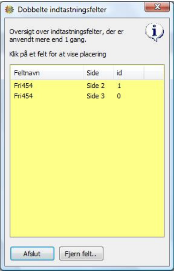
Task: Sort list by id column header
Action: 128,73
